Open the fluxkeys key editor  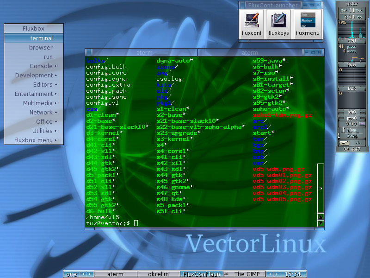278,24
